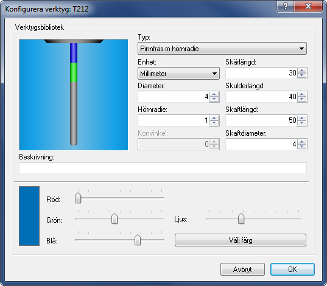The height and width of the screenshot is (286, 327).
Task: Decrease Skaftdiameter using down arrow
Action: click(x=301, y=147)
